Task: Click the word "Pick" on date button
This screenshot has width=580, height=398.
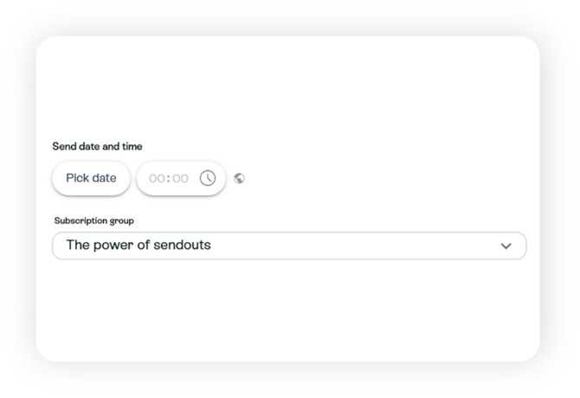Action: (77, 178)
